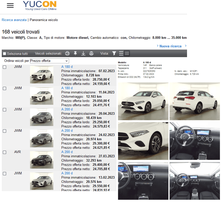The width and height of the screenshot is (222, 203).
Task: Click thumbnail of grey A 200 d 18.439 km
Action: pyautogui.click(x=41, y=117)
